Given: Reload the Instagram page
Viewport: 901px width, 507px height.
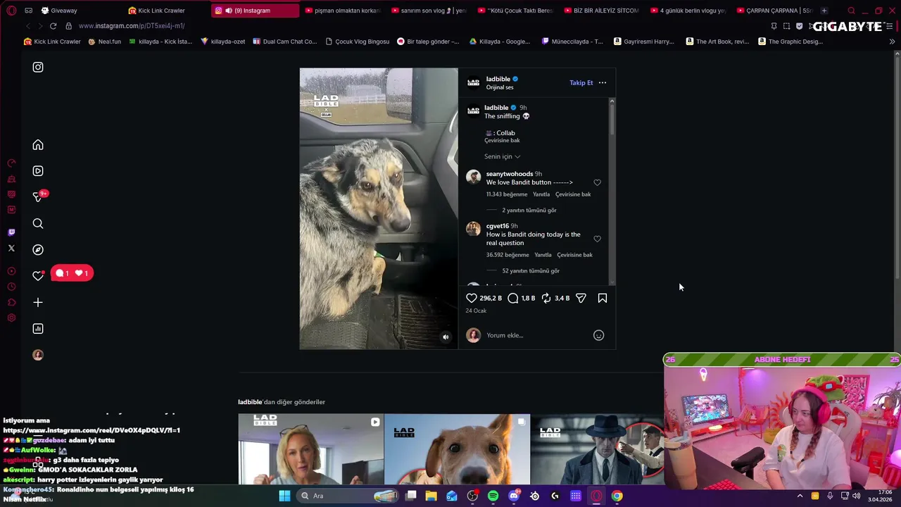Looking at the screenshot, I should [53, 26].
